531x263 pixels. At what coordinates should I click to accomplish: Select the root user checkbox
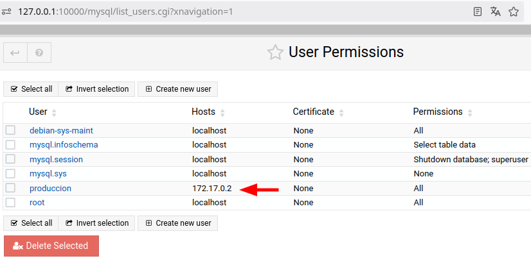[x=10, y=202]
